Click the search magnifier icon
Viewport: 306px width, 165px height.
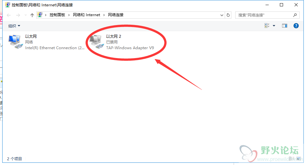(295, 15)
